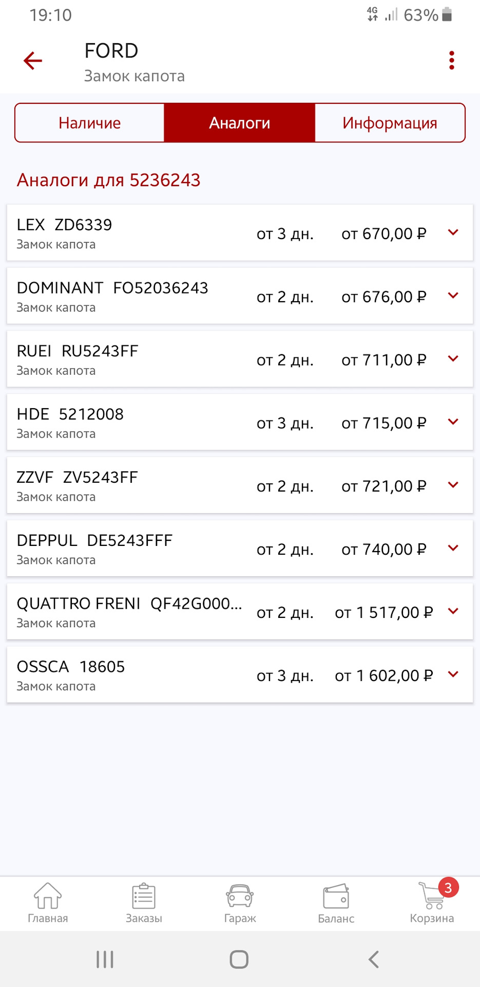Expand the ZZVF ZV5243FF chevron

point(453,485)
